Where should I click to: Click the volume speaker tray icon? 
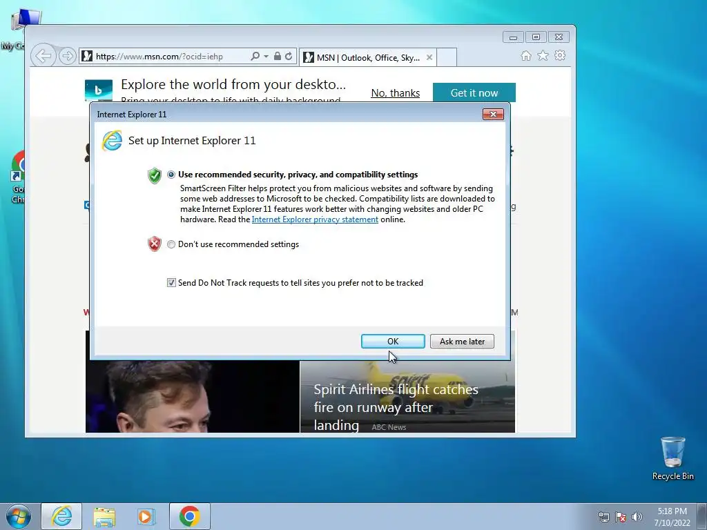pos(637,517)
